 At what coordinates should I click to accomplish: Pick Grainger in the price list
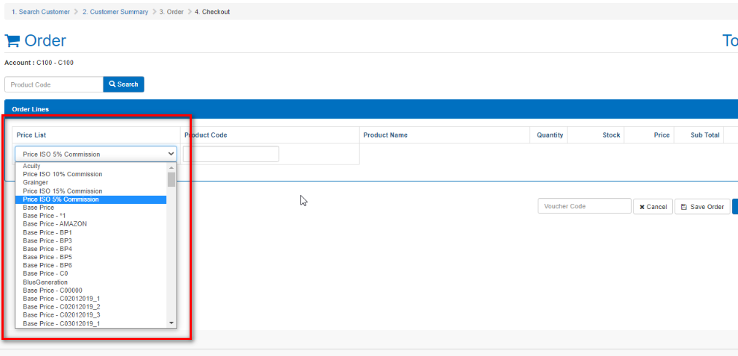click(91, 182)
